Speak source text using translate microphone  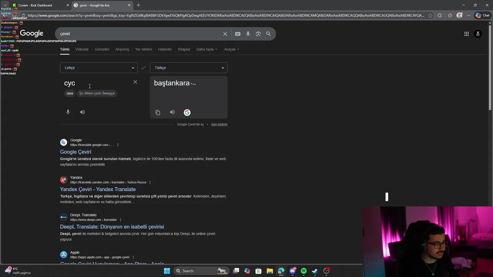pyautogui.click(x=68, y=112)
